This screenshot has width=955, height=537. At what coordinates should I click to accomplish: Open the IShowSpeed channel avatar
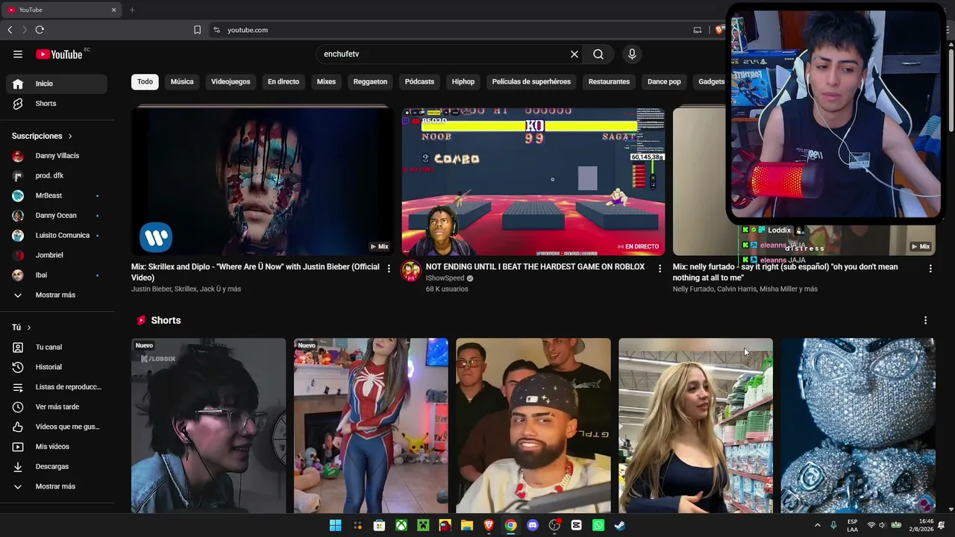pyautogui.click(x=411, y=271)
